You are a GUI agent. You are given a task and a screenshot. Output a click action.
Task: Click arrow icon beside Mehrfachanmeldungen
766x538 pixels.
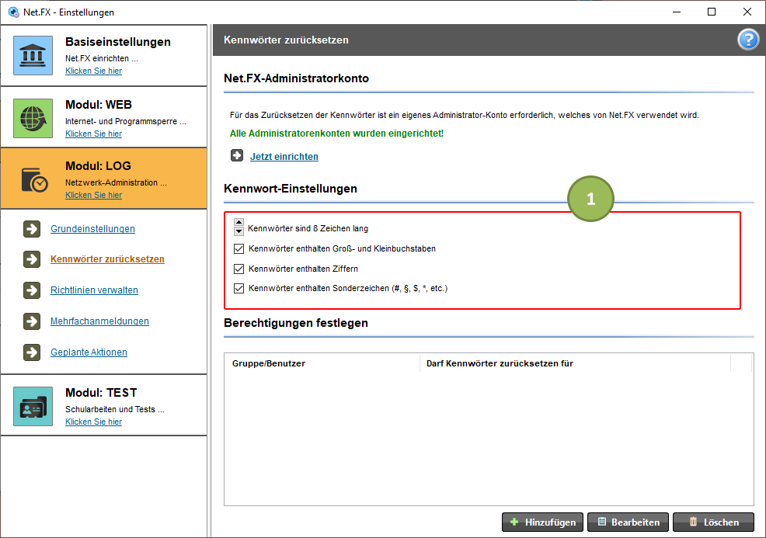click(x=32, y=321)
